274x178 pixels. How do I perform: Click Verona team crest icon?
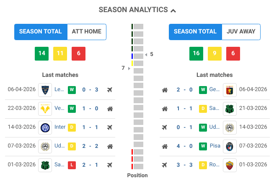tap(45, 109)
